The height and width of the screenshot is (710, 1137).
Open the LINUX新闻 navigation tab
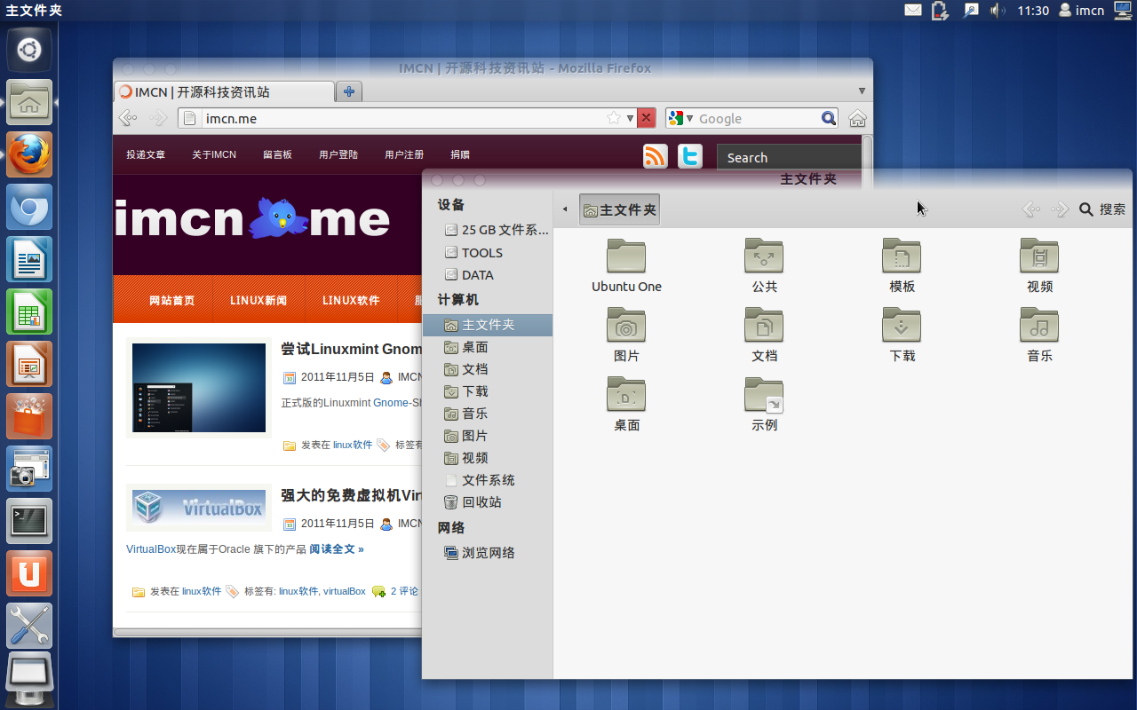[258, 300]
